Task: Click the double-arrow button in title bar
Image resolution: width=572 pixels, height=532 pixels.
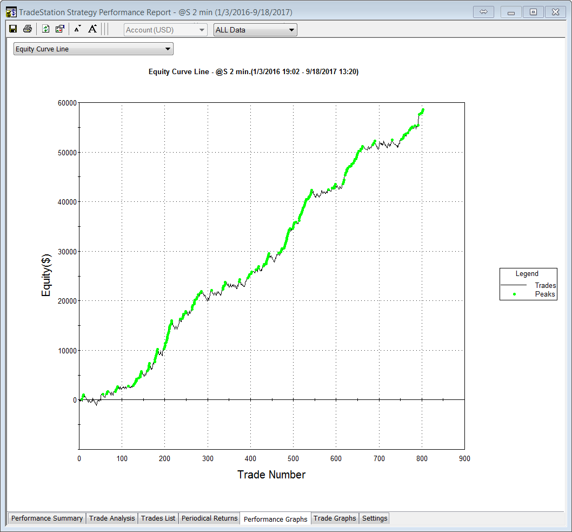Action: pos(484,12)
